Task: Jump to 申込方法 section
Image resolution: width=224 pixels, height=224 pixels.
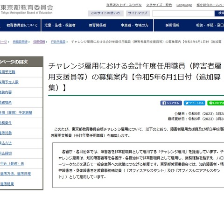Action: (6, 143)
